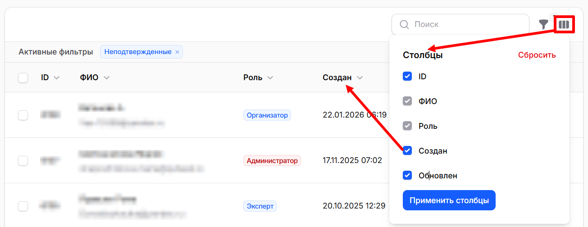588x227 pixels.
Task: Toggle the Создан column checkbox
Action: click(x=407, y=151)
